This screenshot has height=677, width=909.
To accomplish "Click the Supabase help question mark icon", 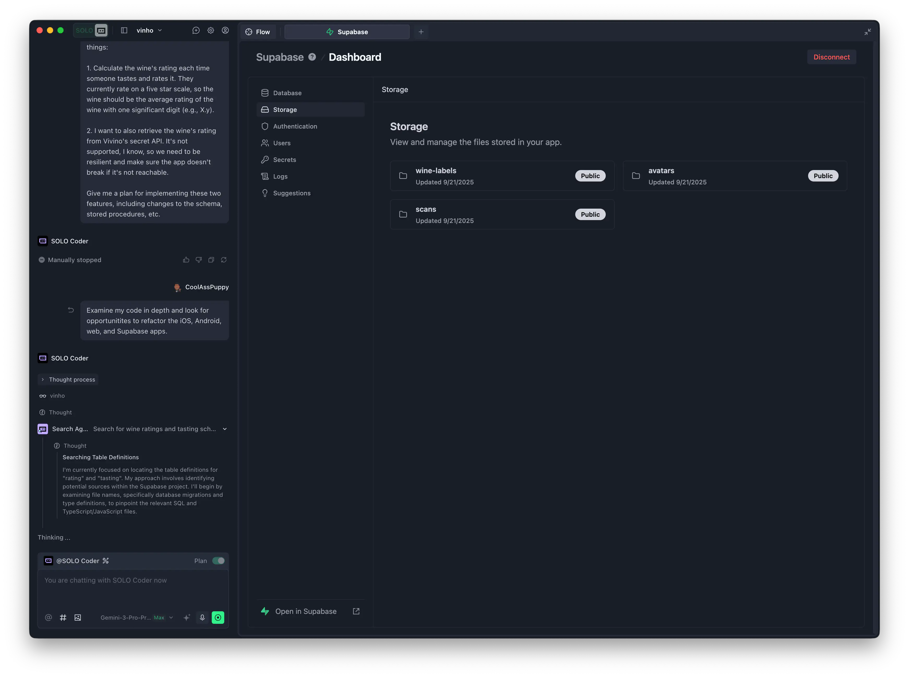I will click(312, 57).
